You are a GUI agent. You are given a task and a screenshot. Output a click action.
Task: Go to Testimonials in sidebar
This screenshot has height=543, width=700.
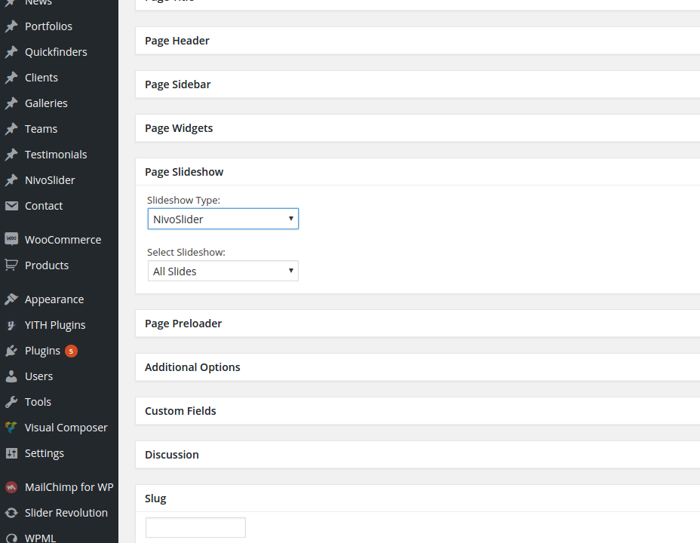point(55,155)
